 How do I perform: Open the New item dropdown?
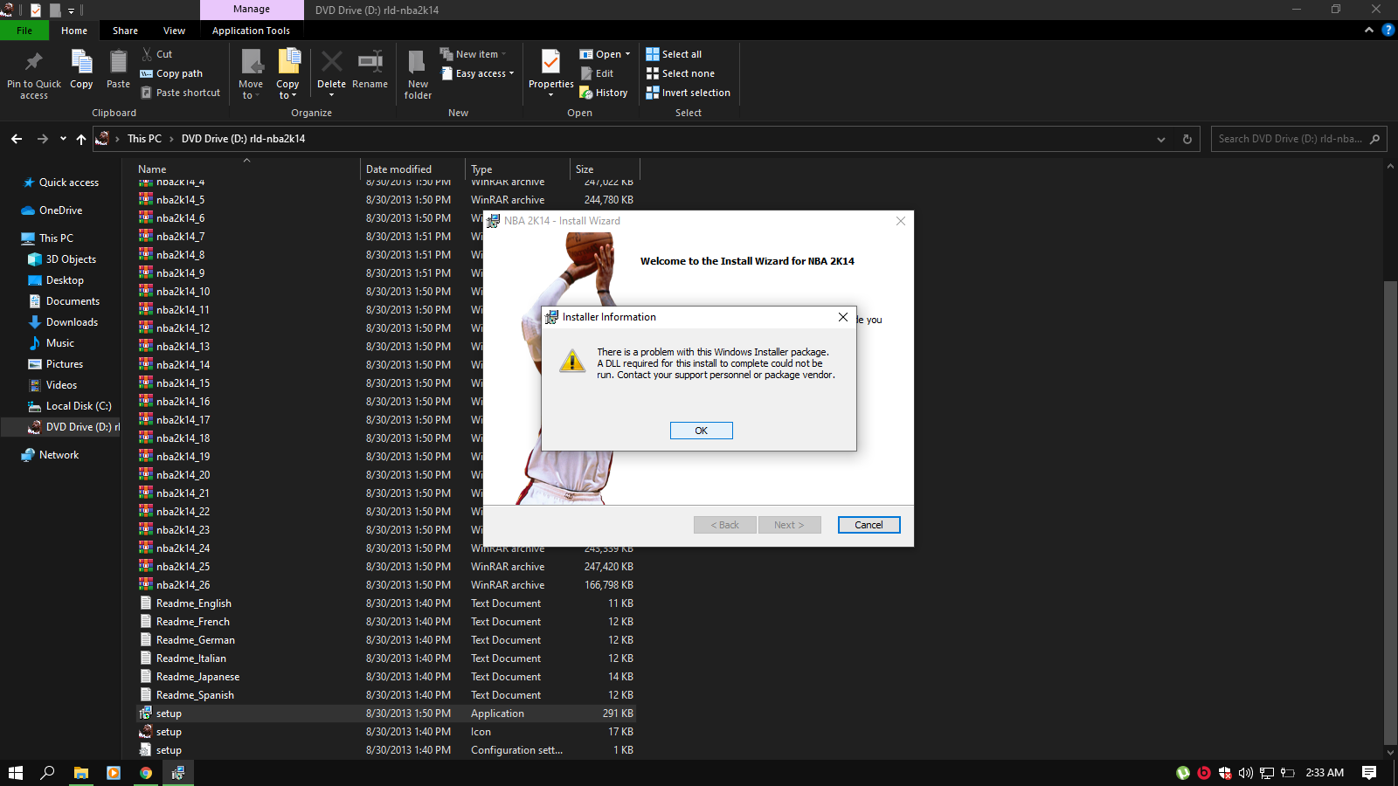(x=473, y=54)
